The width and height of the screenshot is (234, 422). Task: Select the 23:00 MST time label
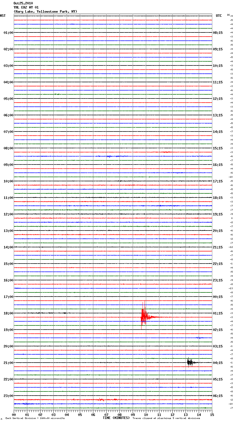(x=8, y=396)
